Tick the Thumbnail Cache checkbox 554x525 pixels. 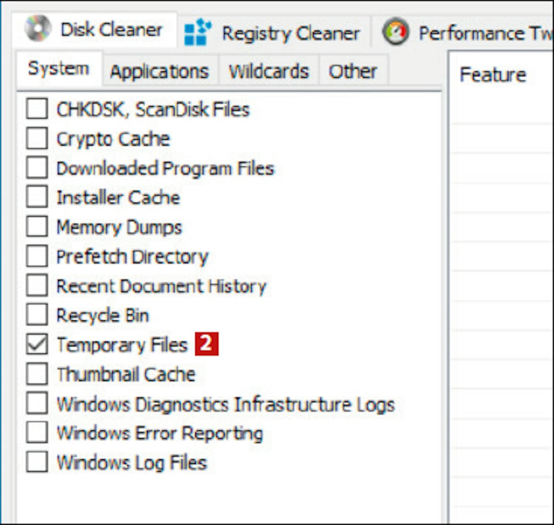tap(37, 374)
